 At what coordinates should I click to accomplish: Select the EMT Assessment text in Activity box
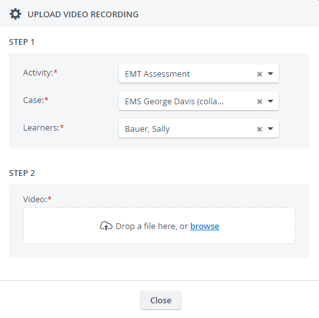point(157,74)
